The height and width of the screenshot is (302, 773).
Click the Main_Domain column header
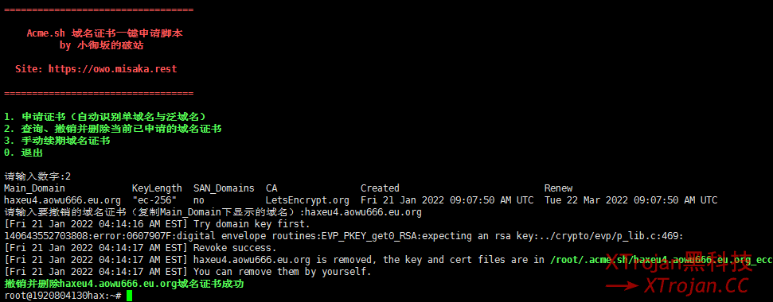pos(34,188)
